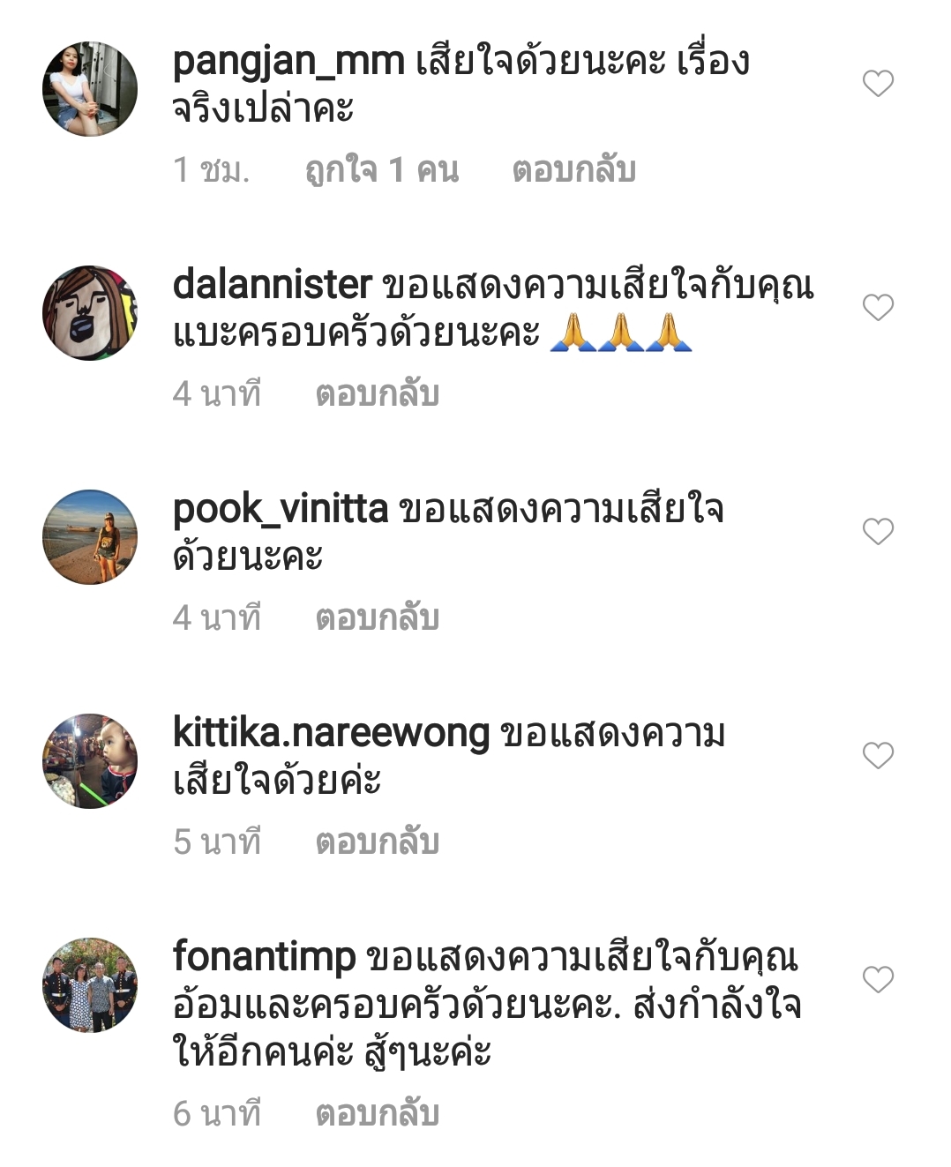Screen dimensions: 951x1167
Task: Open the kittika.nareewong username link
Action: (331, 734)
